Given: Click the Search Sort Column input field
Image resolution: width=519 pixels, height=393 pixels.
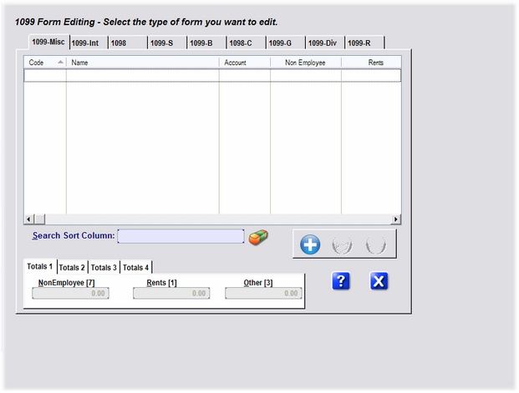Looking at the screenshot, I should [181, 236].
